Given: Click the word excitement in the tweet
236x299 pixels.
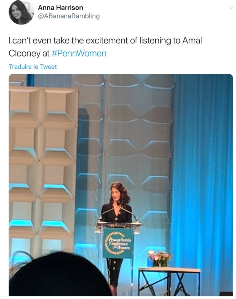Looking at the screenshot, I should coord(107,41).
